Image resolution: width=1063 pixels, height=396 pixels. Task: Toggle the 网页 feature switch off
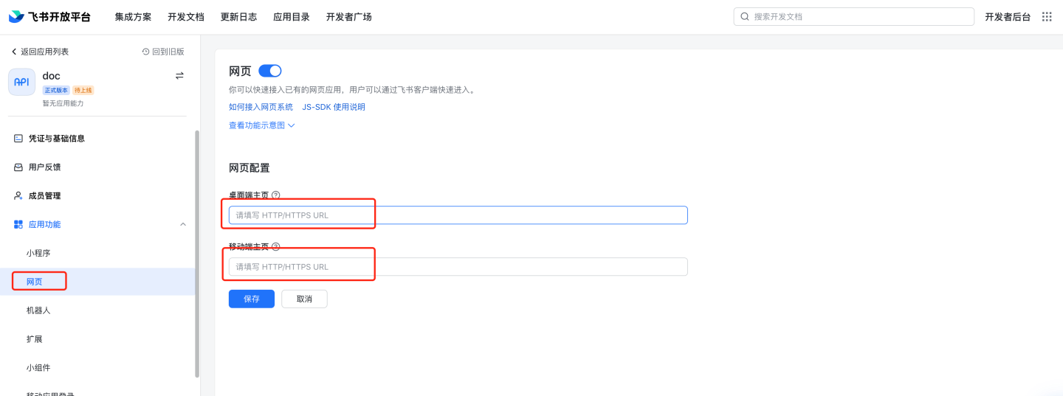270,71
